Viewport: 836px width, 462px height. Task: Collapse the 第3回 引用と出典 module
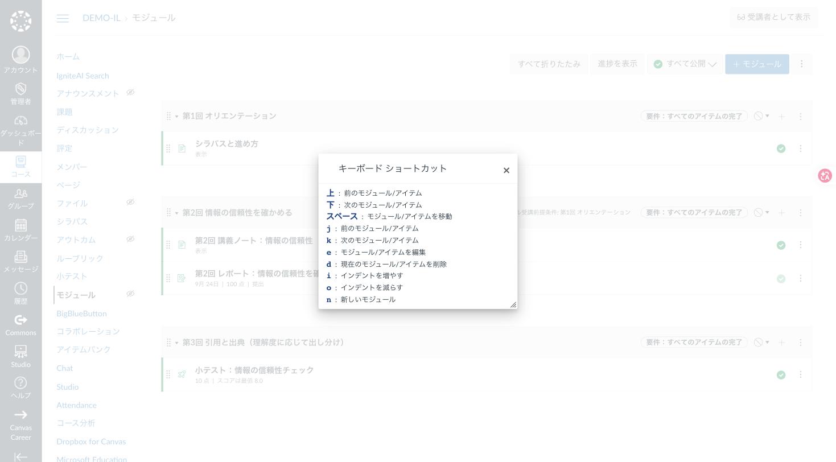click(176, 343)
